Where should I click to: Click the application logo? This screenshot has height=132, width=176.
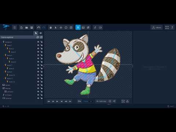click(6, 27)
